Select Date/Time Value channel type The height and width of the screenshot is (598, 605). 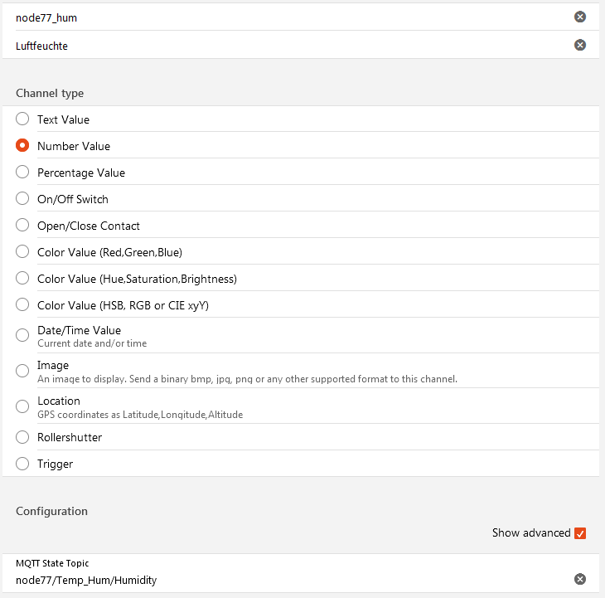pyautogui.click(x=22, y=335)
